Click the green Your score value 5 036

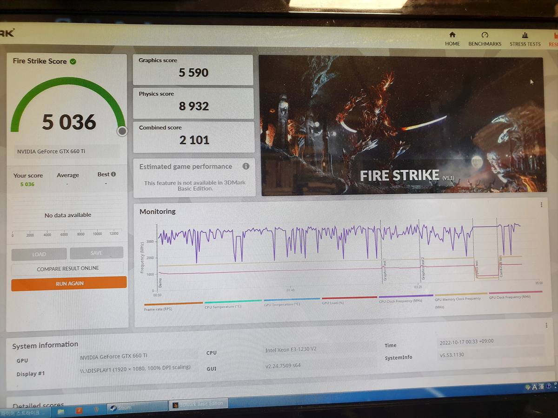click(x=27, y=184)
